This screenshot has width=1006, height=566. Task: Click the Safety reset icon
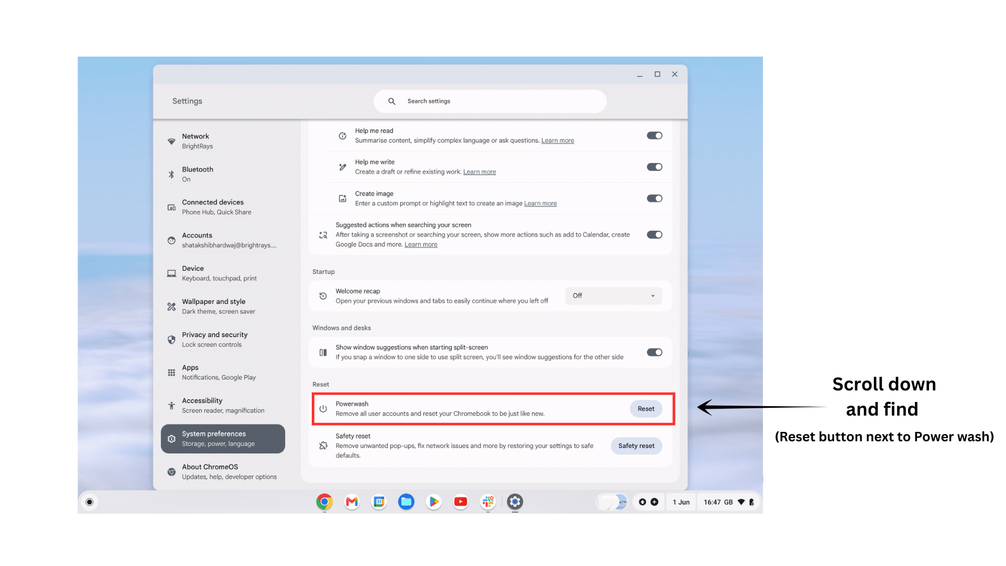[323, 445]
